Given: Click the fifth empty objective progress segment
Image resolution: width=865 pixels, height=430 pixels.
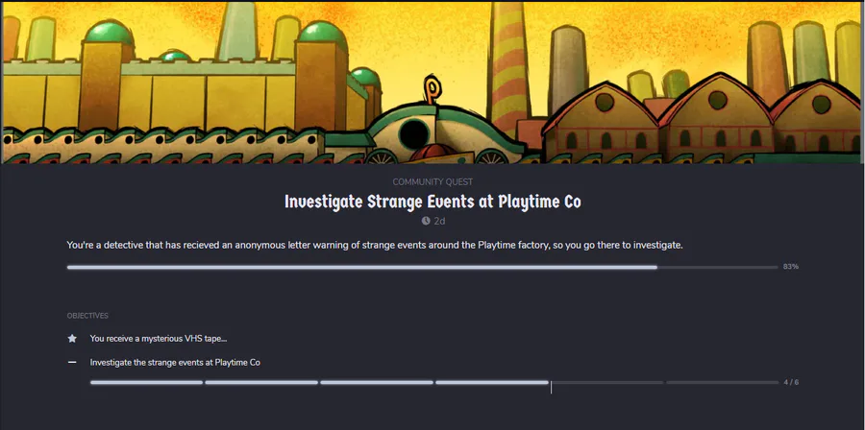Looking at the screenshot, I should click(606, 382).
